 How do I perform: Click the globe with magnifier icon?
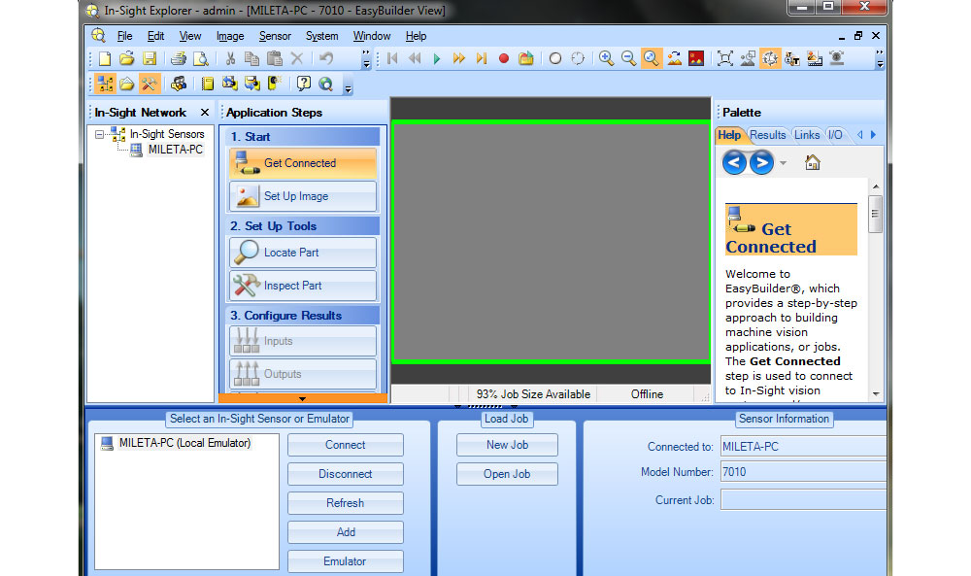325,84
